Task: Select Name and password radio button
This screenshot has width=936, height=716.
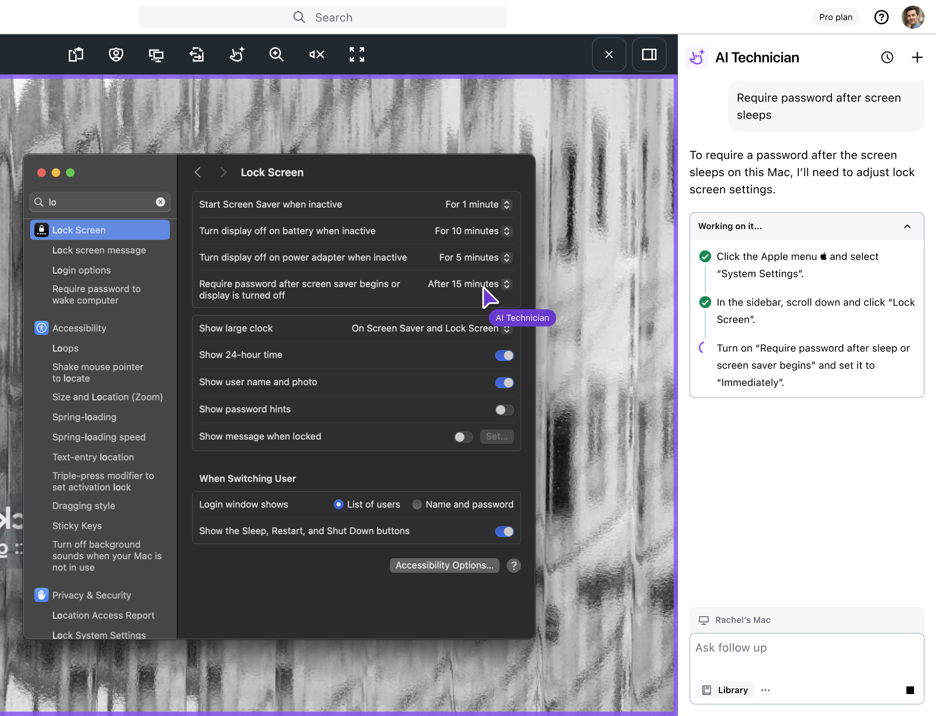Action: [x=417, y=505]
